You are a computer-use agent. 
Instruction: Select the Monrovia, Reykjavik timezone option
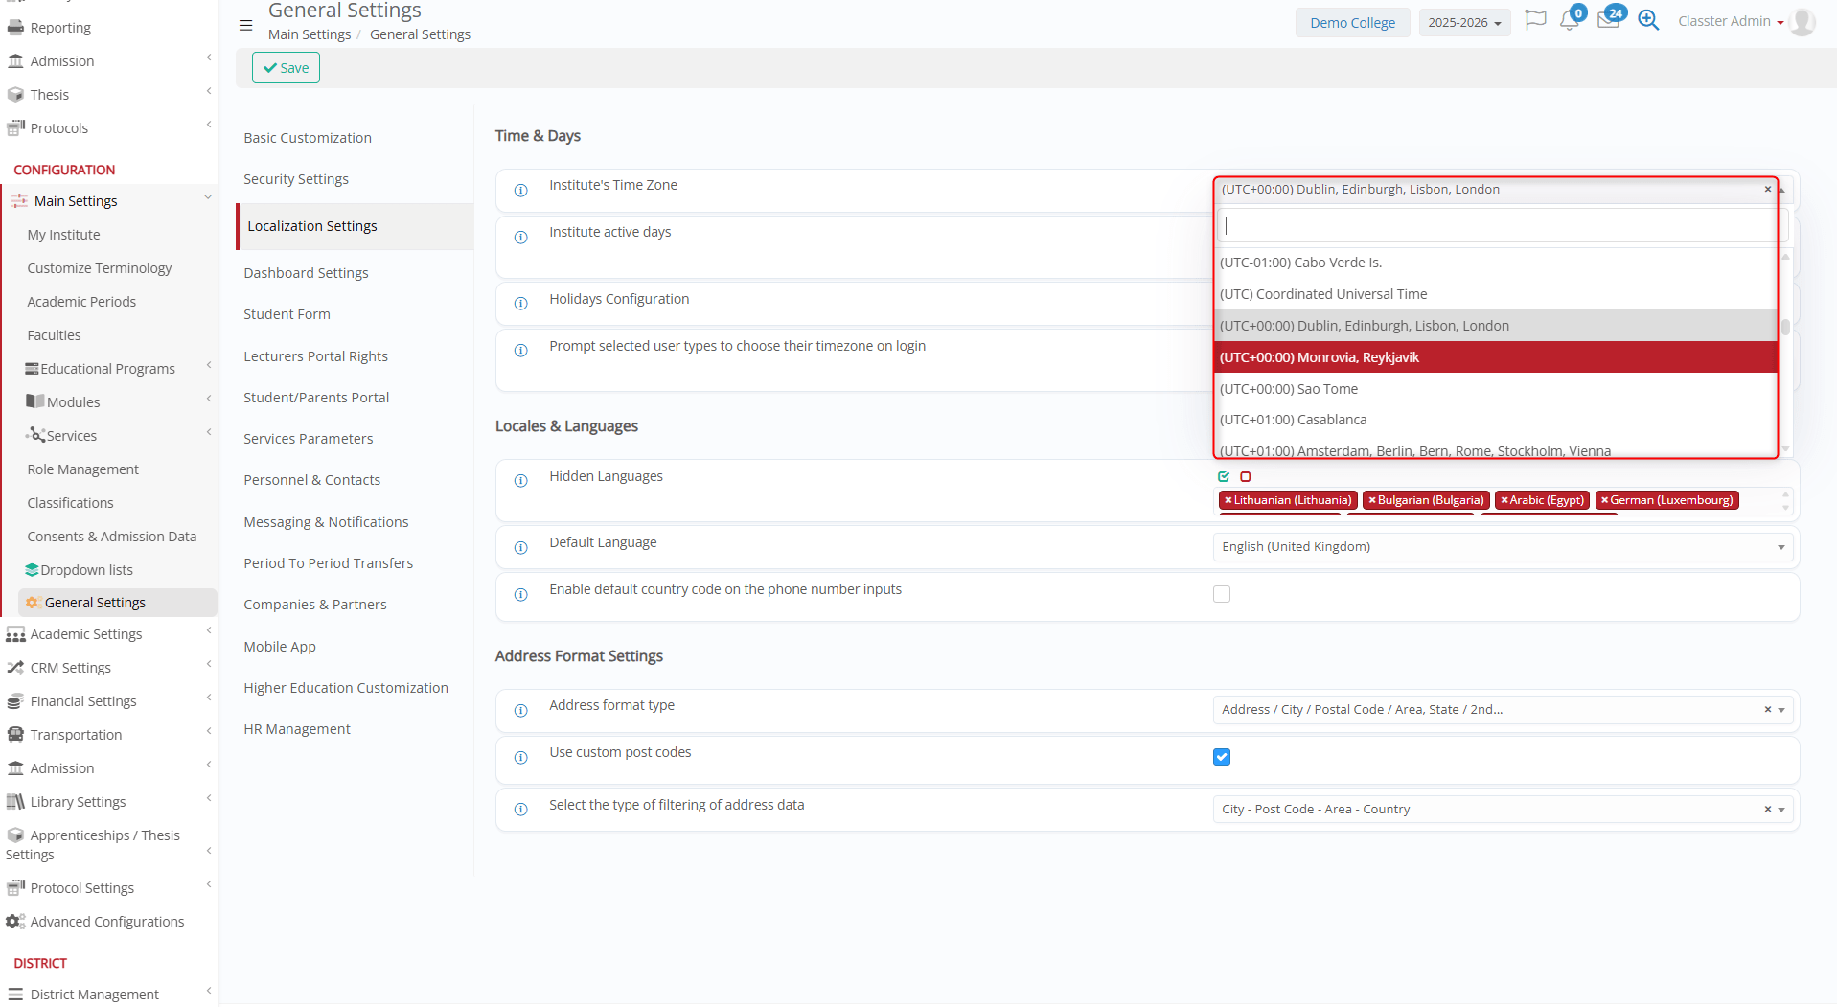1495,357
